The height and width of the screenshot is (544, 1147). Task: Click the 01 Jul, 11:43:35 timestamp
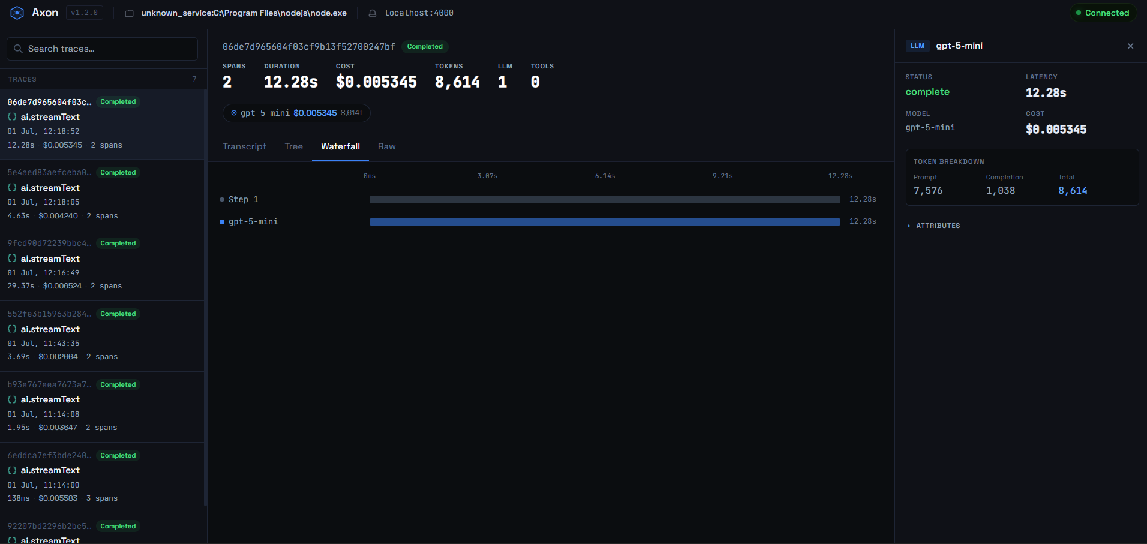[43, 344]
